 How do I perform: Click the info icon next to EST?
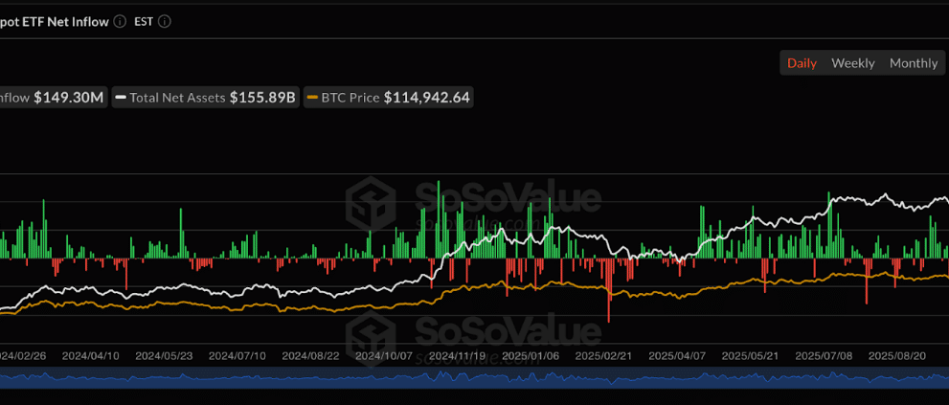coord(164,21)
